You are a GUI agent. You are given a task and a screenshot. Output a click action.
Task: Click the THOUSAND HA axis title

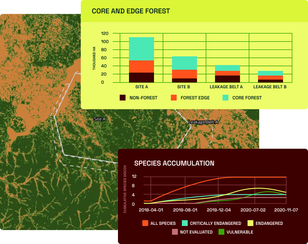[94, 58]
